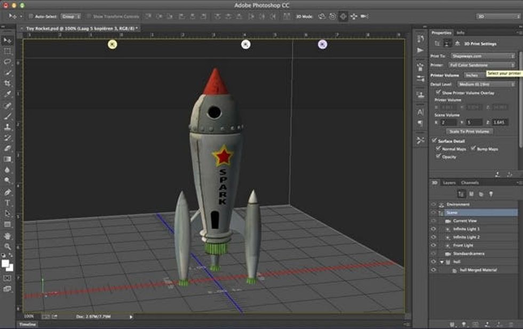Screen dimensions: 523x329
Task: Select the Lasso tool
Action: [x=7, y=62]
